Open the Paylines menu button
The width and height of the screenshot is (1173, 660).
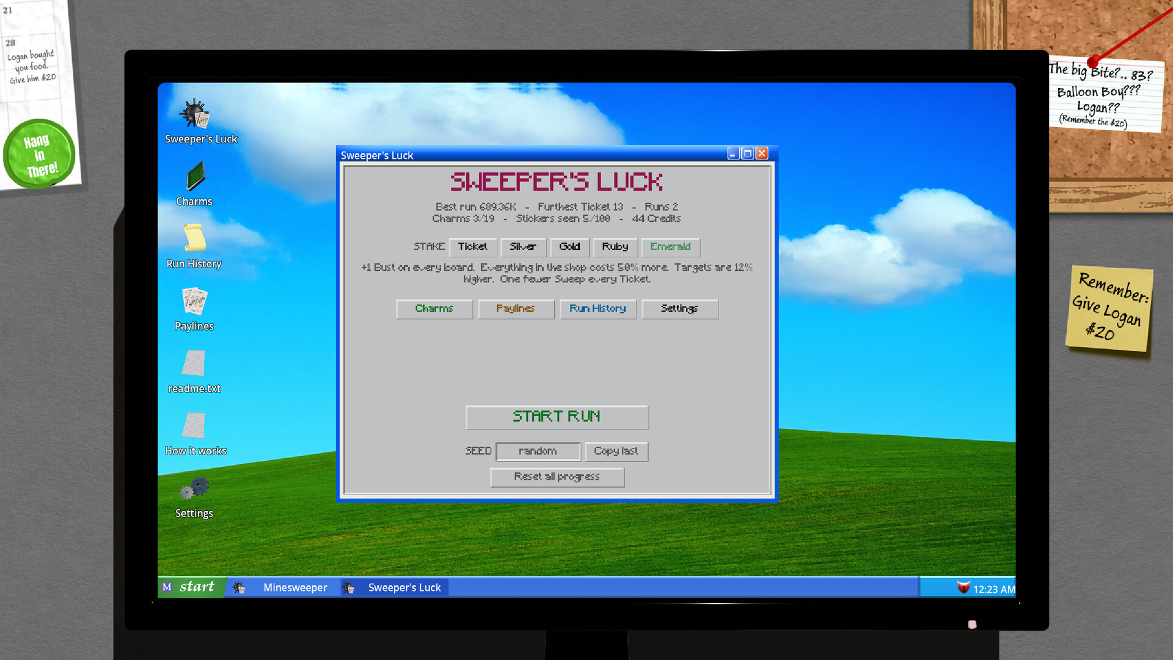click(516, 309)
